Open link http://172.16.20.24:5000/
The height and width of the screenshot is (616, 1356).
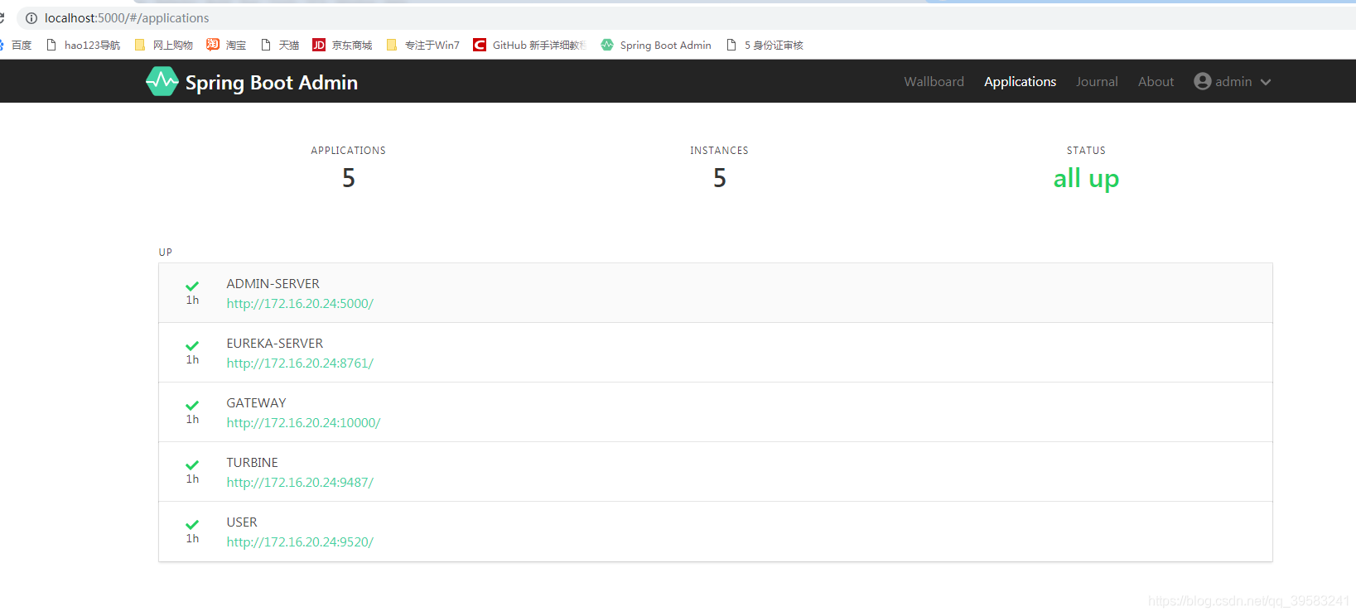[x=300, y=303]
